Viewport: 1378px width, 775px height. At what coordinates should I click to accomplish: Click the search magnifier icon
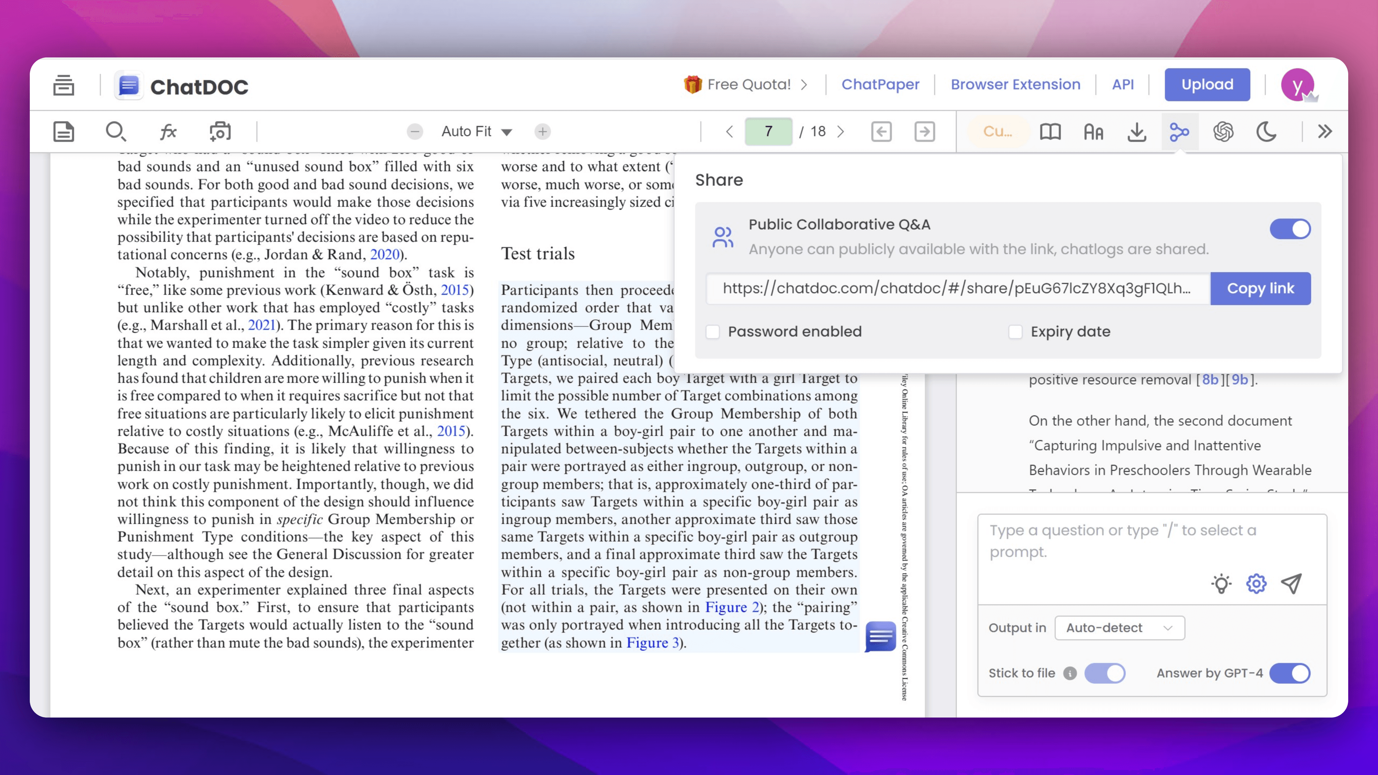115,131
